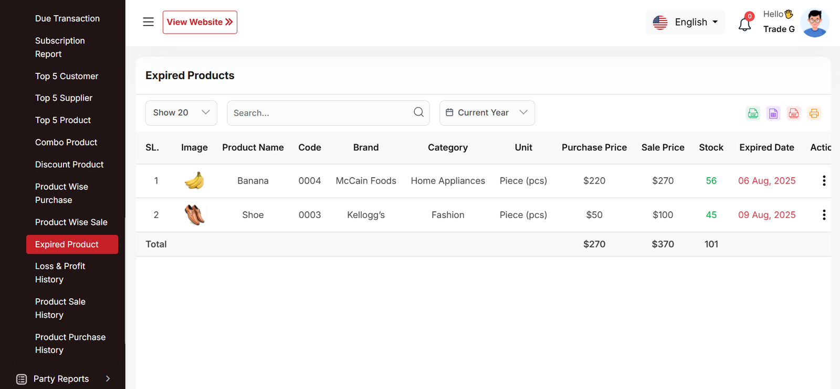Open the Current Year date filter
Image resolution: width=840 pixels, height=389 pixels.
point(487,113)
